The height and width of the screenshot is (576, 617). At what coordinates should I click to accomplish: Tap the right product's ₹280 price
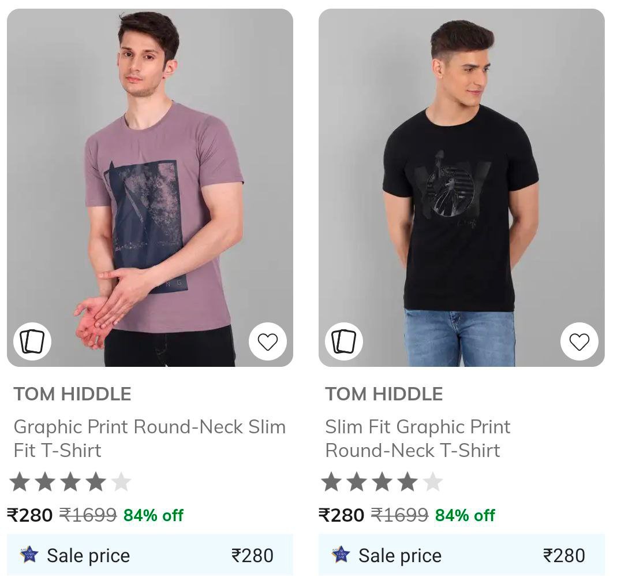[x=342, y=515]
